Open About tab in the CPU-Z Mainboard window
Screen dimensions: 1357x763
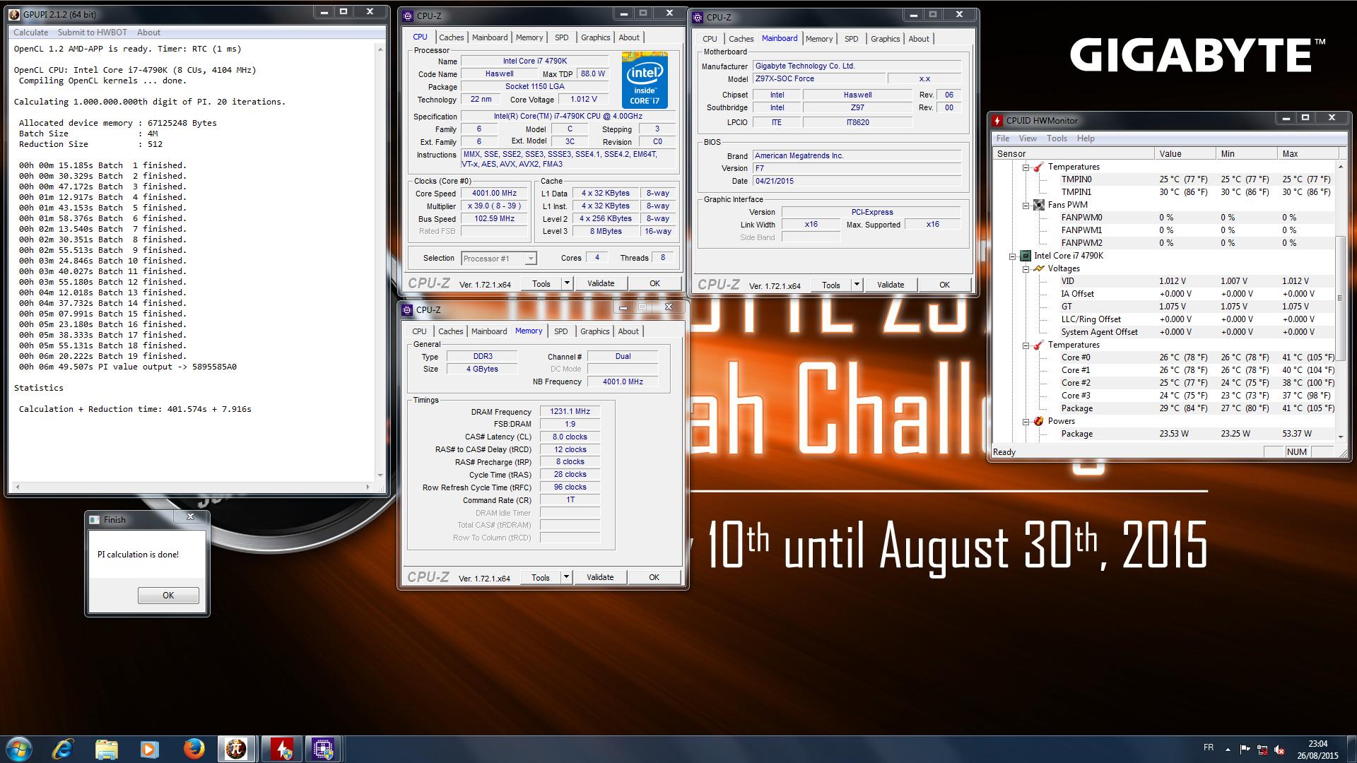coord(919,39)
